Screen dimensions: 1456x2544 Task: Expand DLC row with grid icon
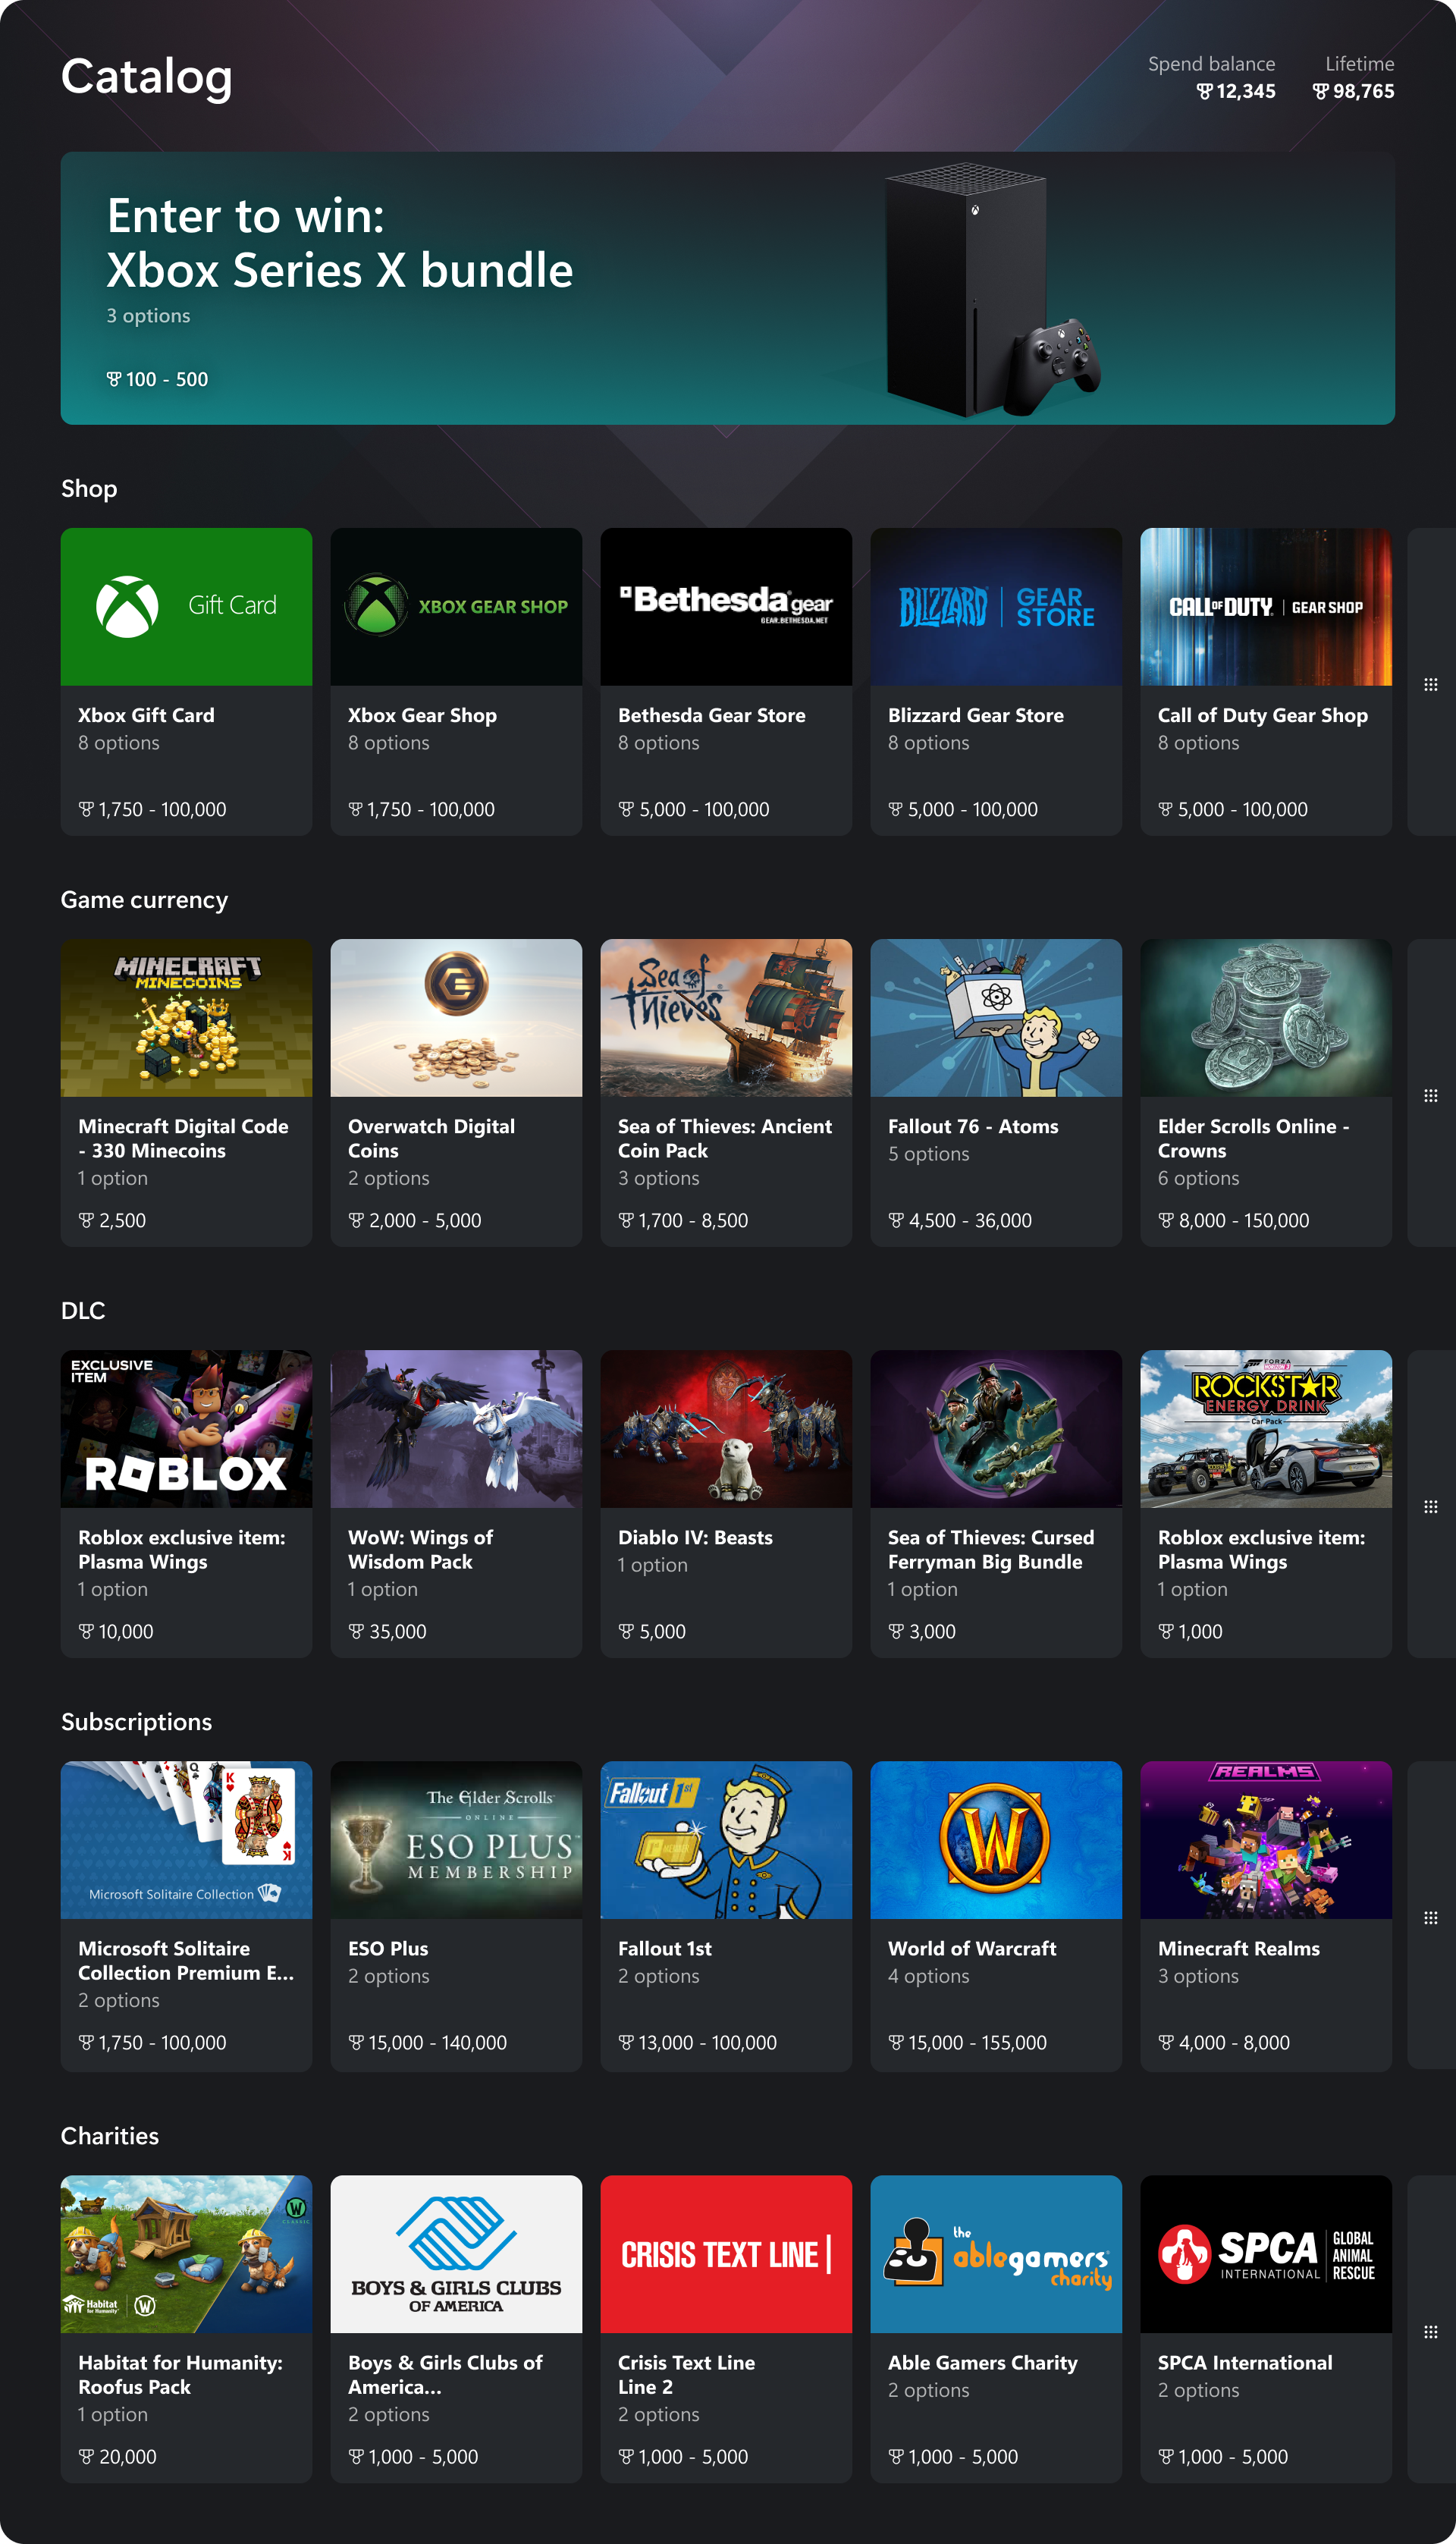coord(1430,1507)
